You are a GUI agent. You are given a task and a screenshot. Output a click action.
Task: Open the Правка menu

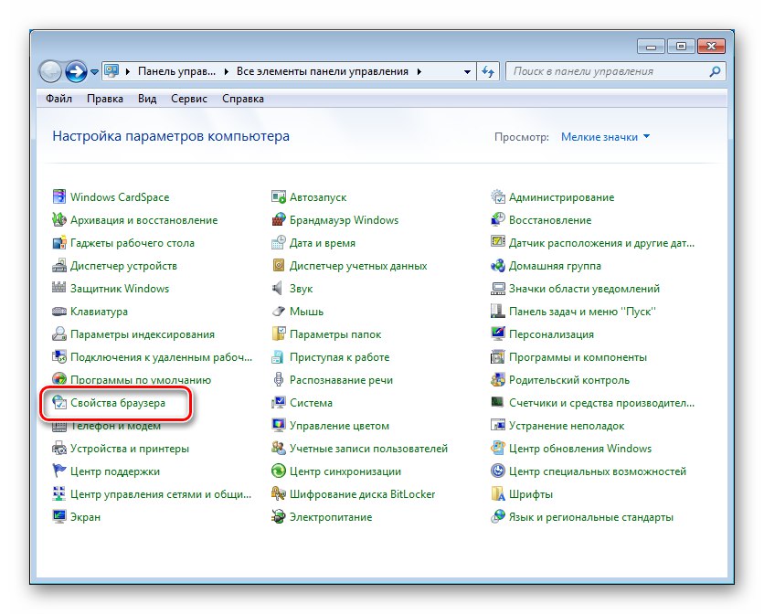pyautogui.click(x=105, y=99)
